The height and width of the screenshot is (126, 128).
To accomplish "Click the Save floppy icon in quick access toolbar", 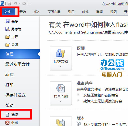I will pos(9,4).
